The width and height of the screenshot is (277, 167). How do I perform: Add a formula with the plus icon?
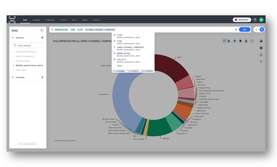(42, 77)
